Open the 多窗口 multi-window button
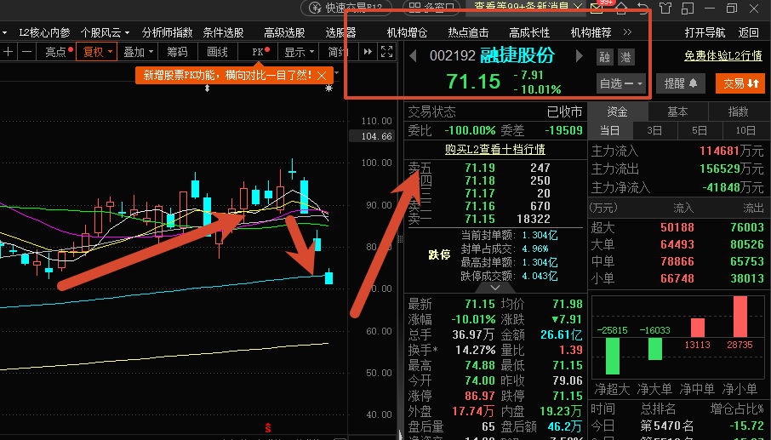The width and height of the screenshot is (771, 440). tap(431, 8)
